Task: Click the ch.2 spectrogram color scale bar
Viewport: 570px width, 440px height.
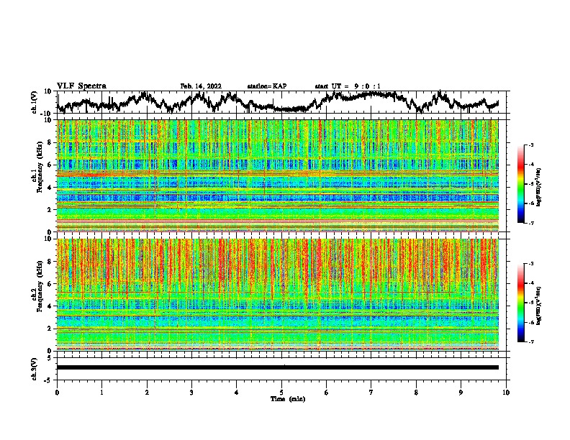Action: (x=520, y=303)
